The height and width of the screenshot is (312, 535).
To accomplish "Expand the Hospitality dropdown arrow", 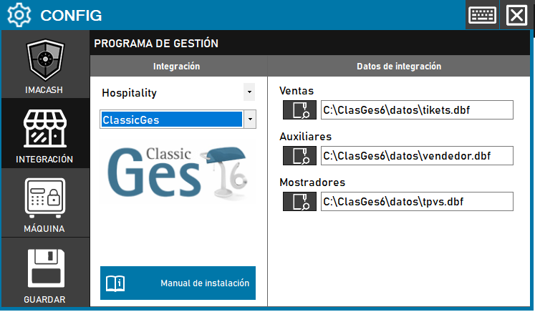I will [x=249, y=92].
